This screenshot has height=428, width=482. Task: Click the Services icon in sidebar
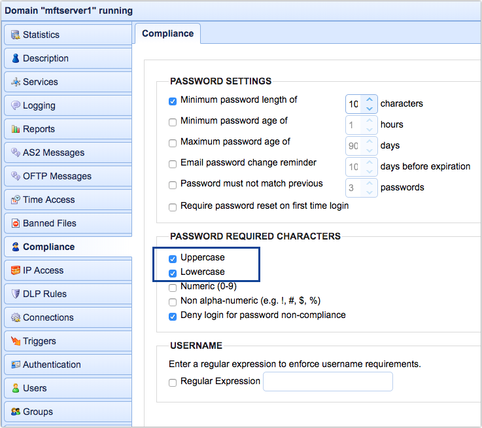click(16, 82)
